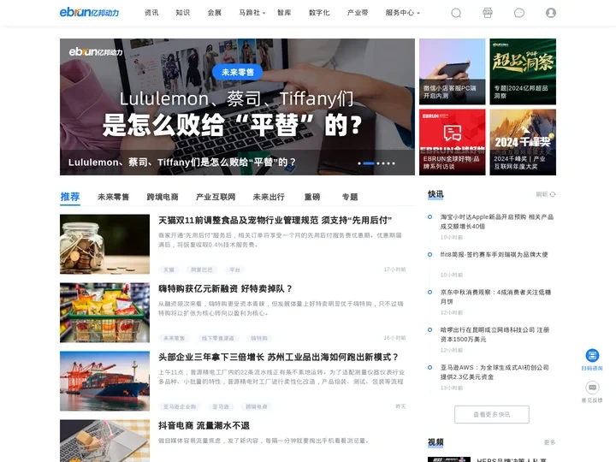Open the 产业带 navigation item
This screenshot has width=616, height=462.
tap(358, 13)
